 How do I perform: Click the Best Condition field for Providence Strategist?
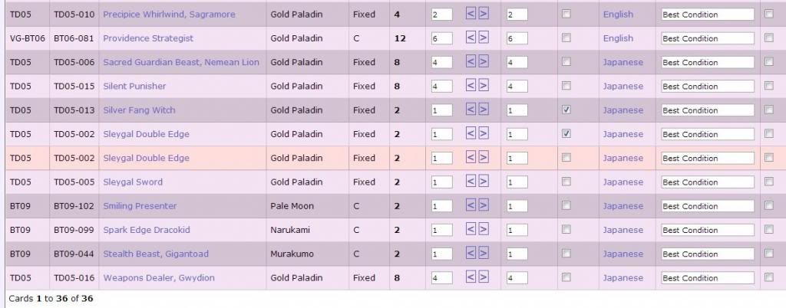pyautogui.click(x=706, y=38)
